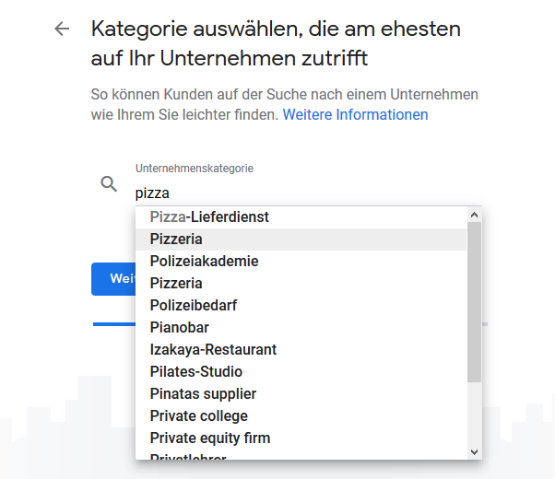
Task: Click the suggestion list's scroll-down arrow
Action: click(475, 451)
